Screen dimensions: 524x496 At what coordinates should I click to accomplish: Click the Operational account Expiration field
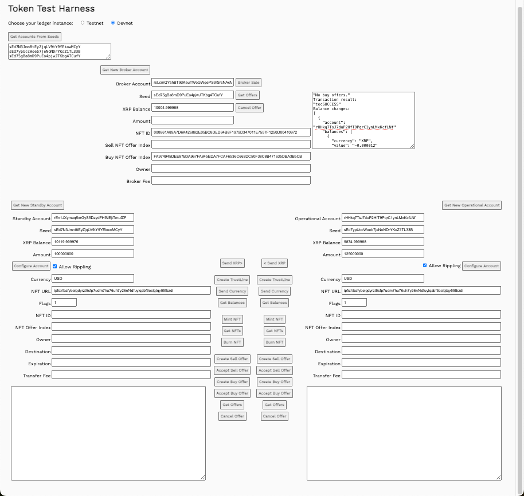(x=421, y=363)
